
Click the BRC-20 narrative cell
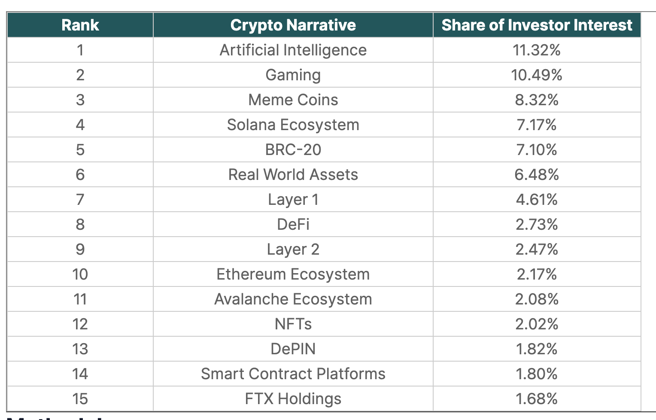[x=293, y=150]
